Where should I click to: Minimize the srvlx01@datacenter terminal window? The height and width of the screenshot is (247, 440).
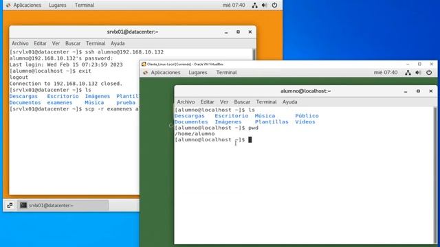pyautogui.click(x=226, y=32)
